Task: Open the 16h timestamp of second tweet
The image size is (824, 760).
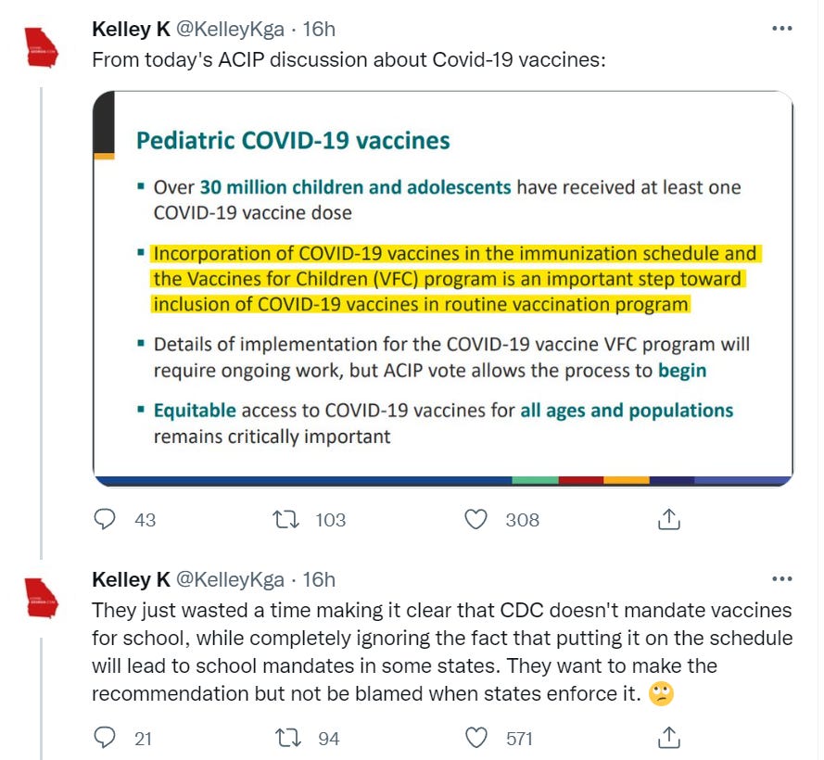Action: (319, 580)
